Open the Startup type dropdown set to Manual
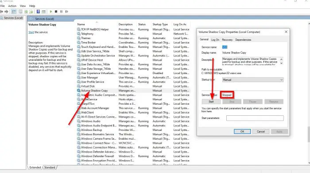The width and height of the screenshot is (310, 173). click(x=253, y=80)
